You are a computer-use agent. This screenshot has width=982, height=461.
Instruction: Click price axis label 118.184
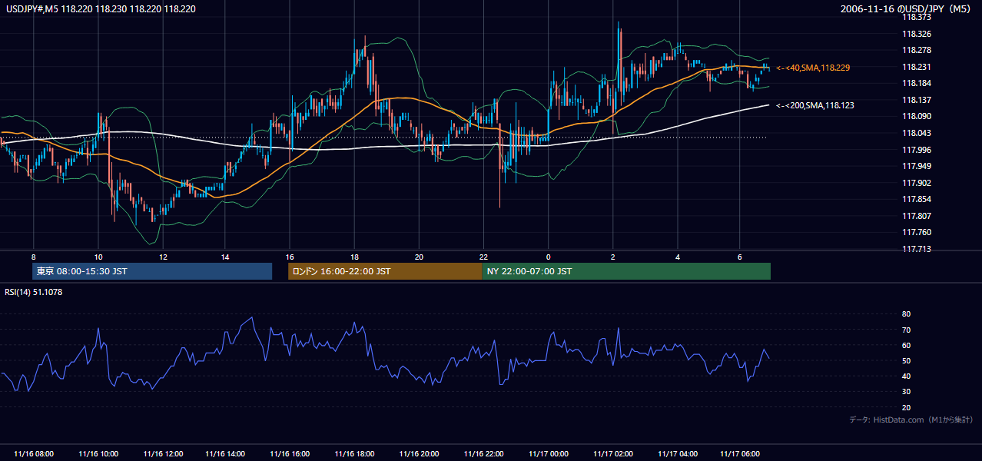916,84
